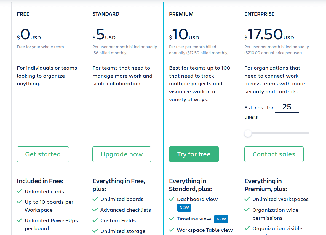Click Get started for the Free plan
The image size is (326, 235).
click(x=43, y=154)
